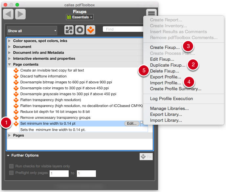Select Reduce bit depth for 16 bit images
The height and width of the screenshot is (192, 226).
pyautogui.click(x=55, y=112)
